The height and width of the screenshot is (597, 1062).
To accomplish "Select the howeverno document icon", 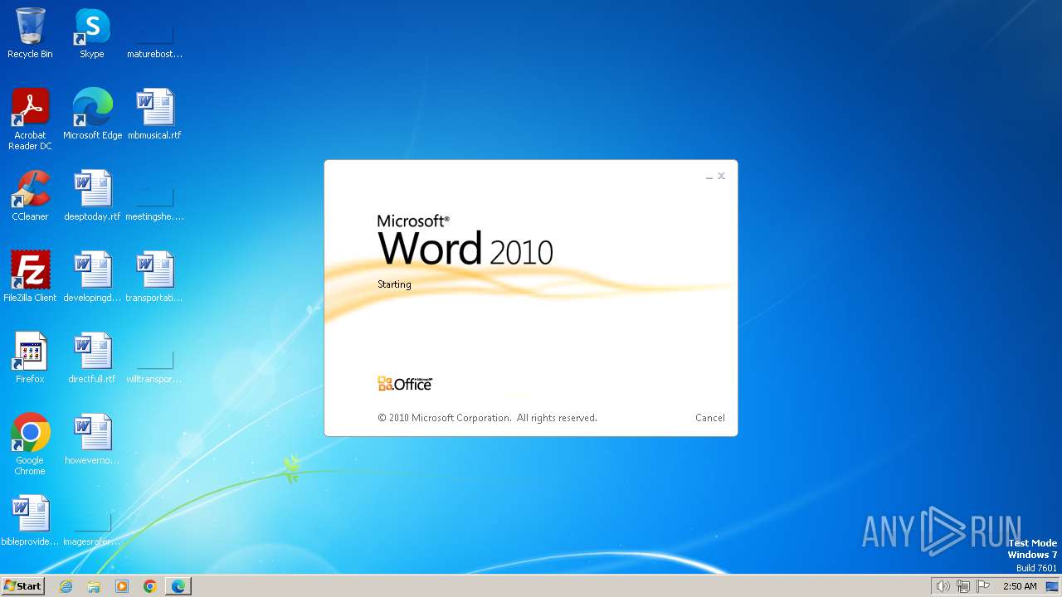I will 92,439.
